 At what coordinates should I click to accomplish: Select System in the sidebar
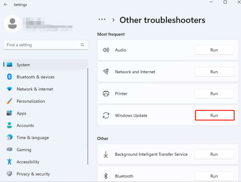(x=23, y=65)
